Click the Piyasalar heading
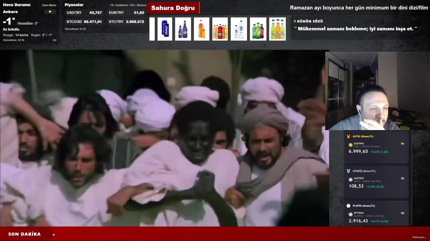The height and width of the screenshot is (241, 430). pos(74,5)
